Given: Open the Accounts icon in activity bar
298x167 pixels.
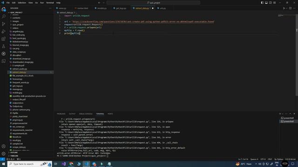Looking at the screenshot, I should click(4, 146).
